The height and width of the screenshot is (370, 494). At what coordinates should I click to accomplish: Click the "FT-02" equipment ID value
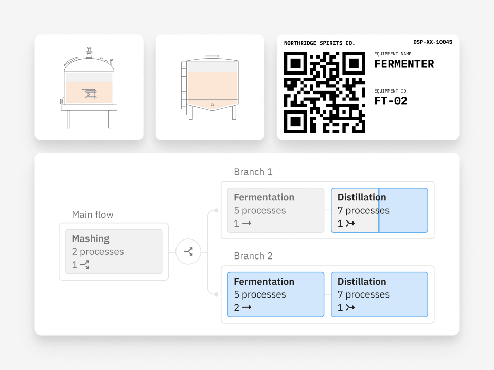point(391,101)
